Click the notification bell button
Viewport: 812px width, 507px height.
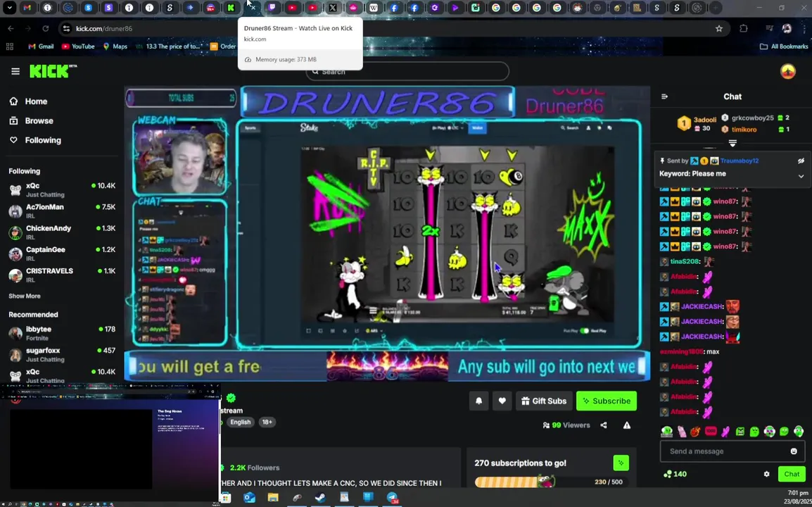pos(479,401)
